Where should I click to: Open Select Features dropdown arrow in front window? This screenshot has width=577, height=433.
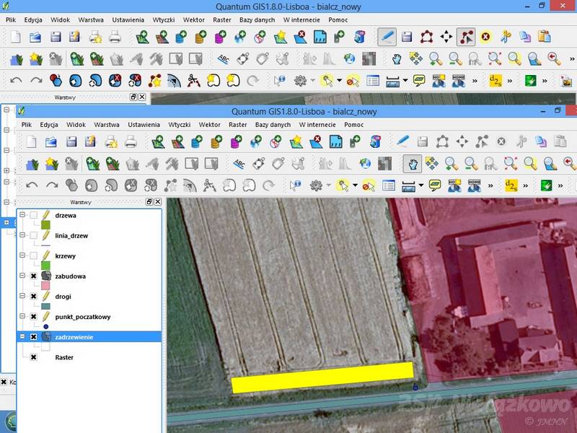coord(355,185)
